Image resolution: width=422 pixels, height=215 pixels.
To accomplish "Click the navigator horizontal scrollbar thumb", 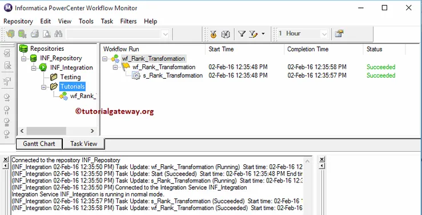I will [46, 131].
